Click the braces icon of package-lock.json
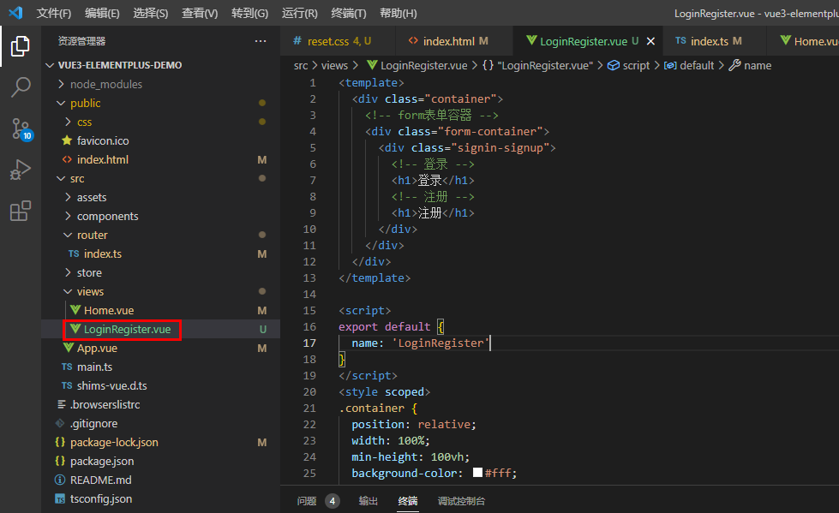Image resolution: width=839 pixels, height=513 pixels. pos(61,443)
